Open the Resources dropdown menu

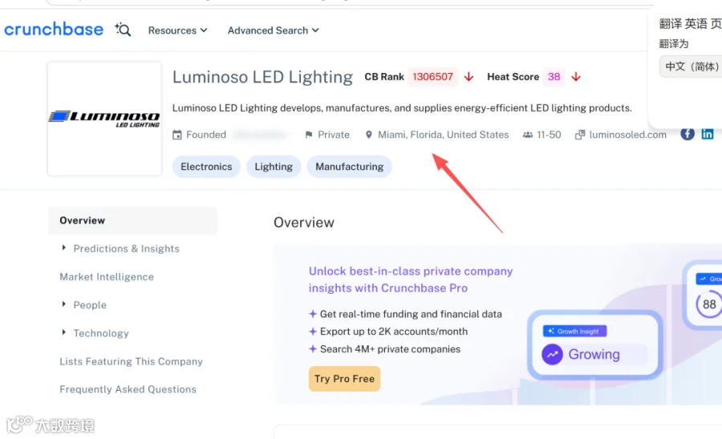(x=178, y=30)
